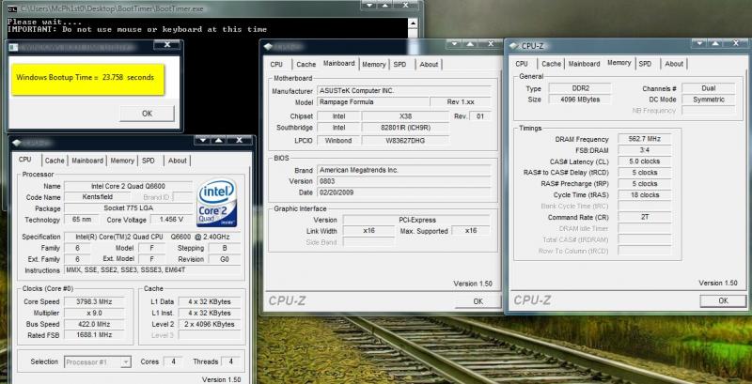Click the title bar icon of the CPU tab window
This screenshot has height=384, width=752.
tap(17, 143)
